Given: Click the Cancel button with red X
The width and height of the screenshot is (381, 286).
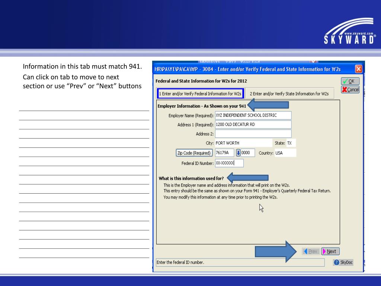Looking at the screenshot, I should pos(350,89).
